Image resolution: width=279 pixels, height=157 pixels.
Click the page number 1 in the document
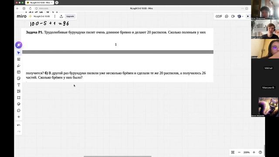pyautogui.click(x=116, y=44)
